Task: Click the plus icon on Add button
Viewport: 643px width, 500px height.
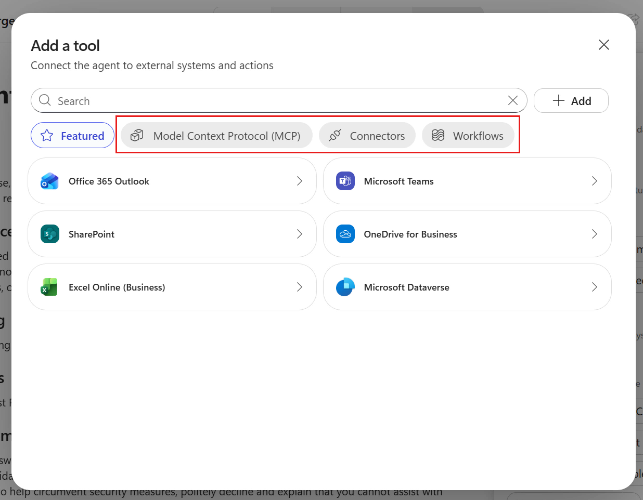Action: 559,100
